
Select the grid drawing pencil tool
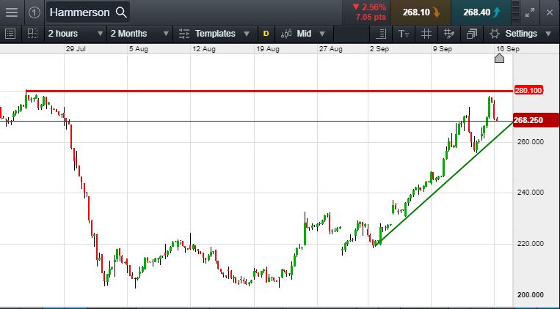pos(449,34)
